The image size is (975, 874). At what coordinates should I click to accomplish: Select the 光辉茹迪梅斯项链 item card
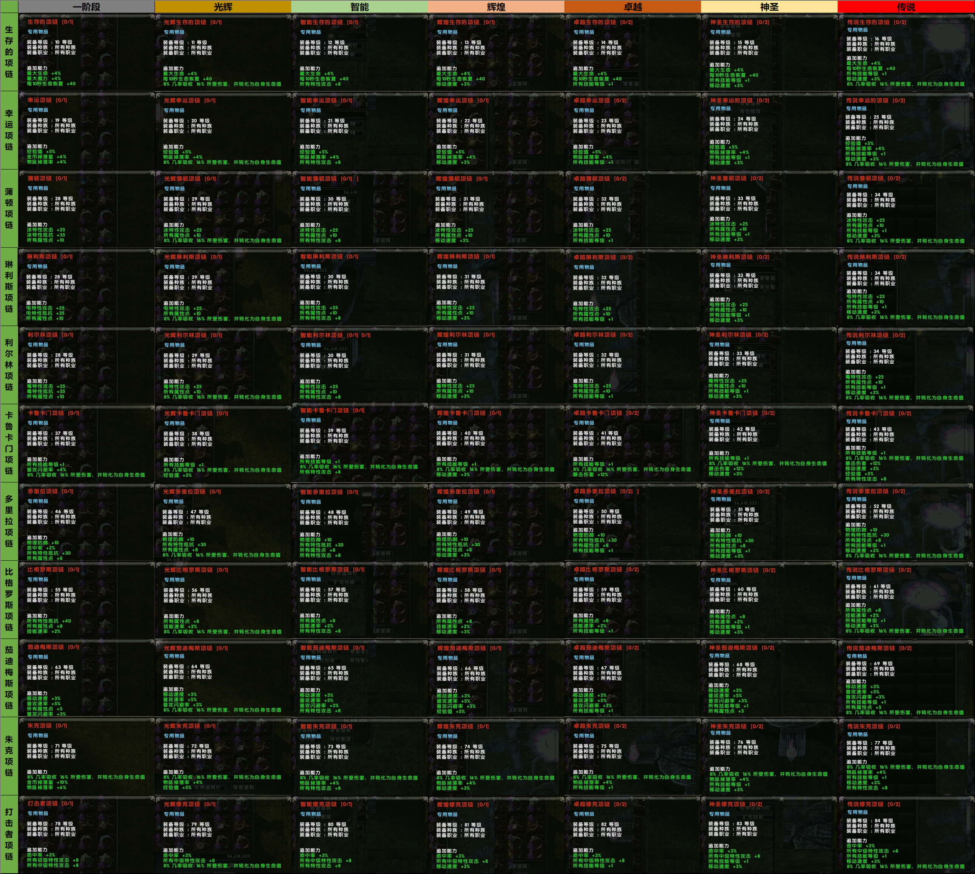[x=223, y=678]
